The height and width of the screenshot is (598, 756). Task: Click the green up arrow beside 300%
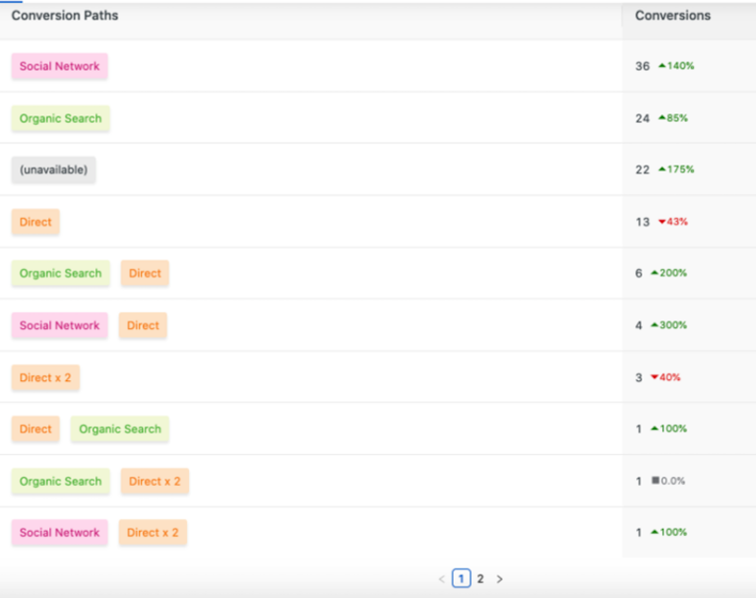[655, 325]
